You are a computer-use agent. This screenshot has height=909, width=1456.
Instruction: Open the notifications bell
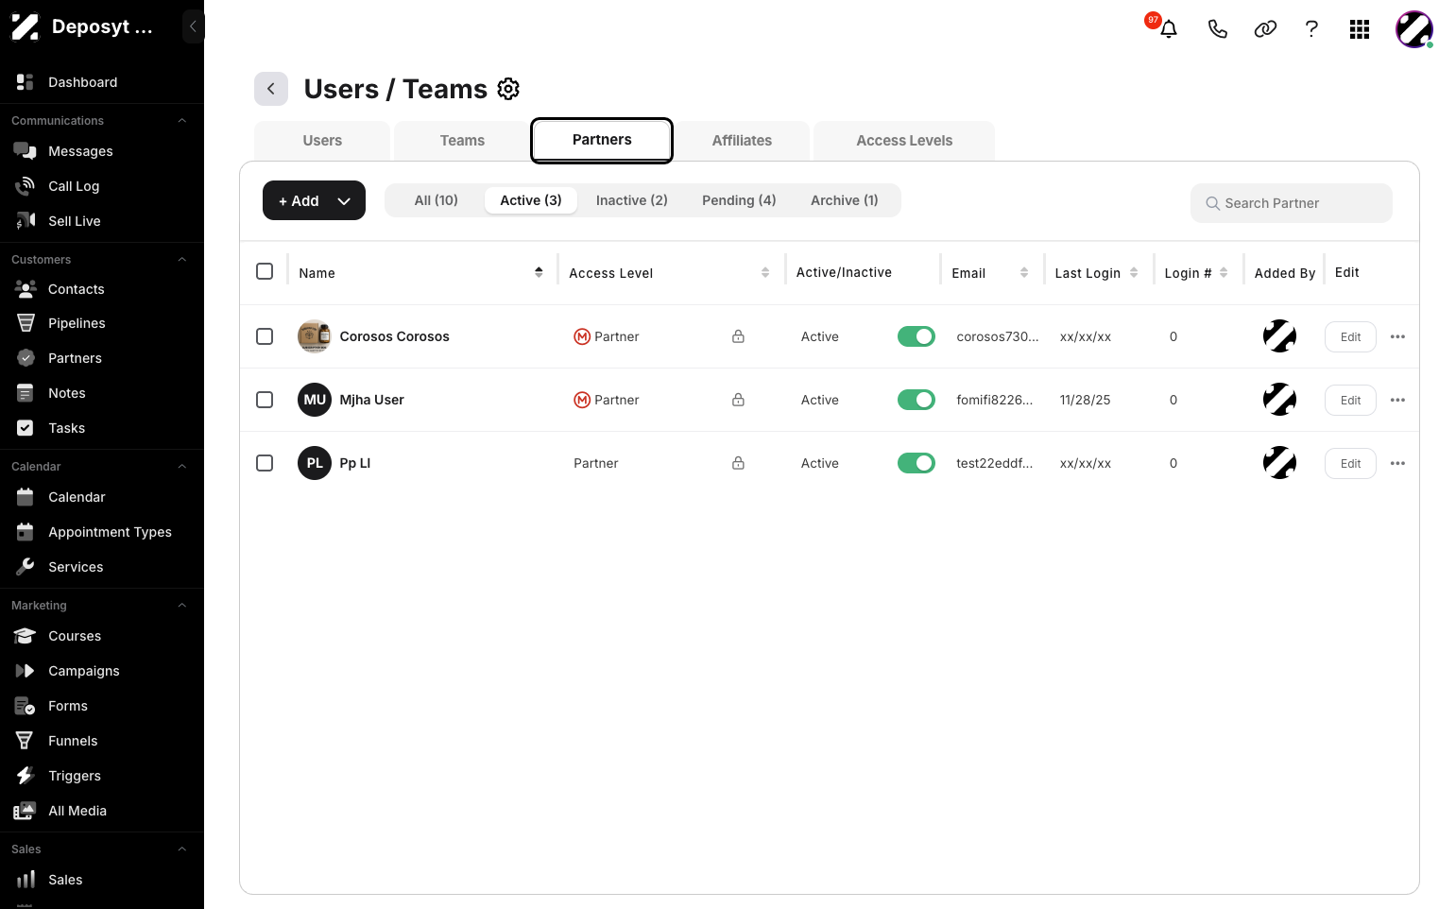pos(1169,29)
